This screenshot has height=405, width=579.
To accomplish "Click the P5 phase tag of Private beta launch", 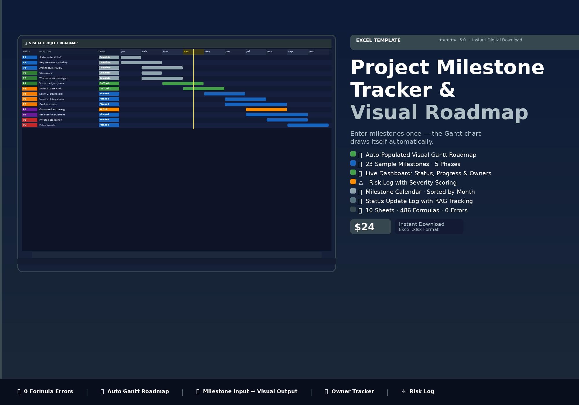I will [x=30, y=120].
